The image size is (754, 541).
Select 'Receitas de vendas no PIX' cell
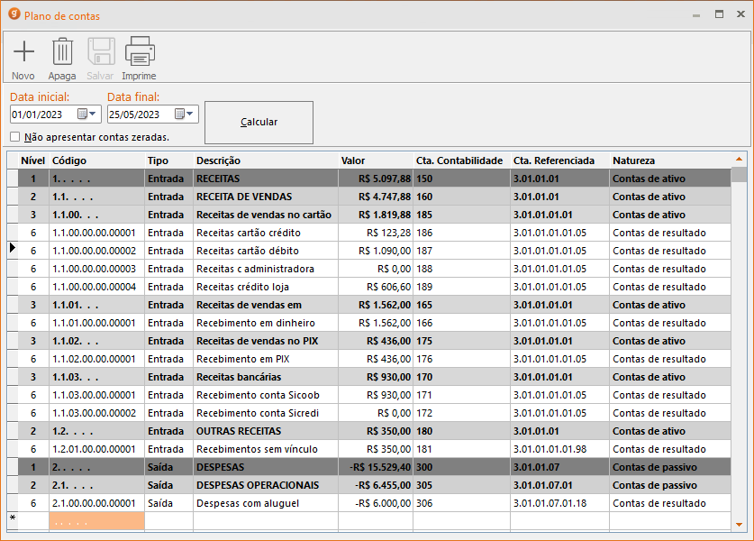266,341
